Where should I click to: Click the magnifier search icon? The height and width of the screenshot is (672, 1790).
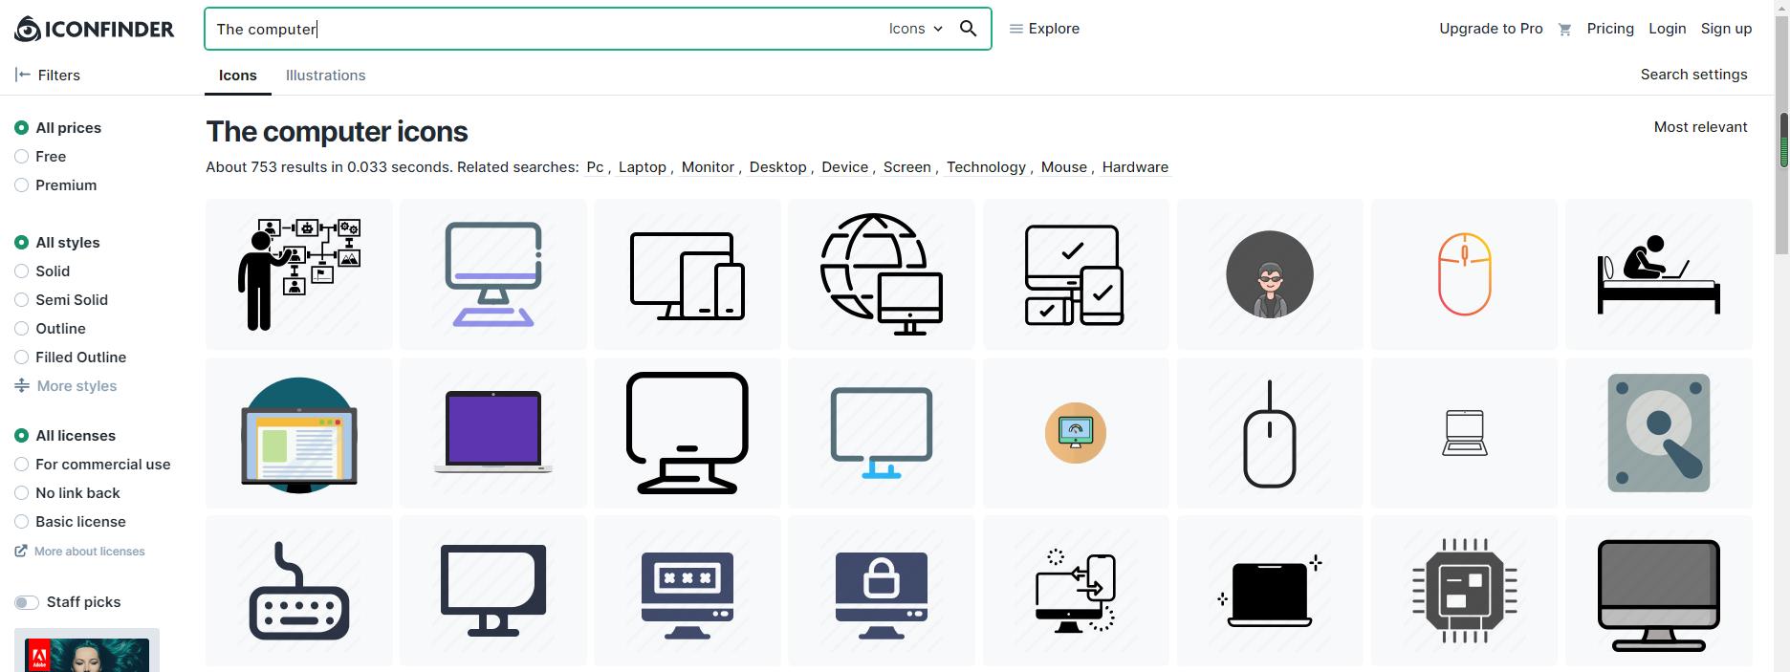(968, 29)
